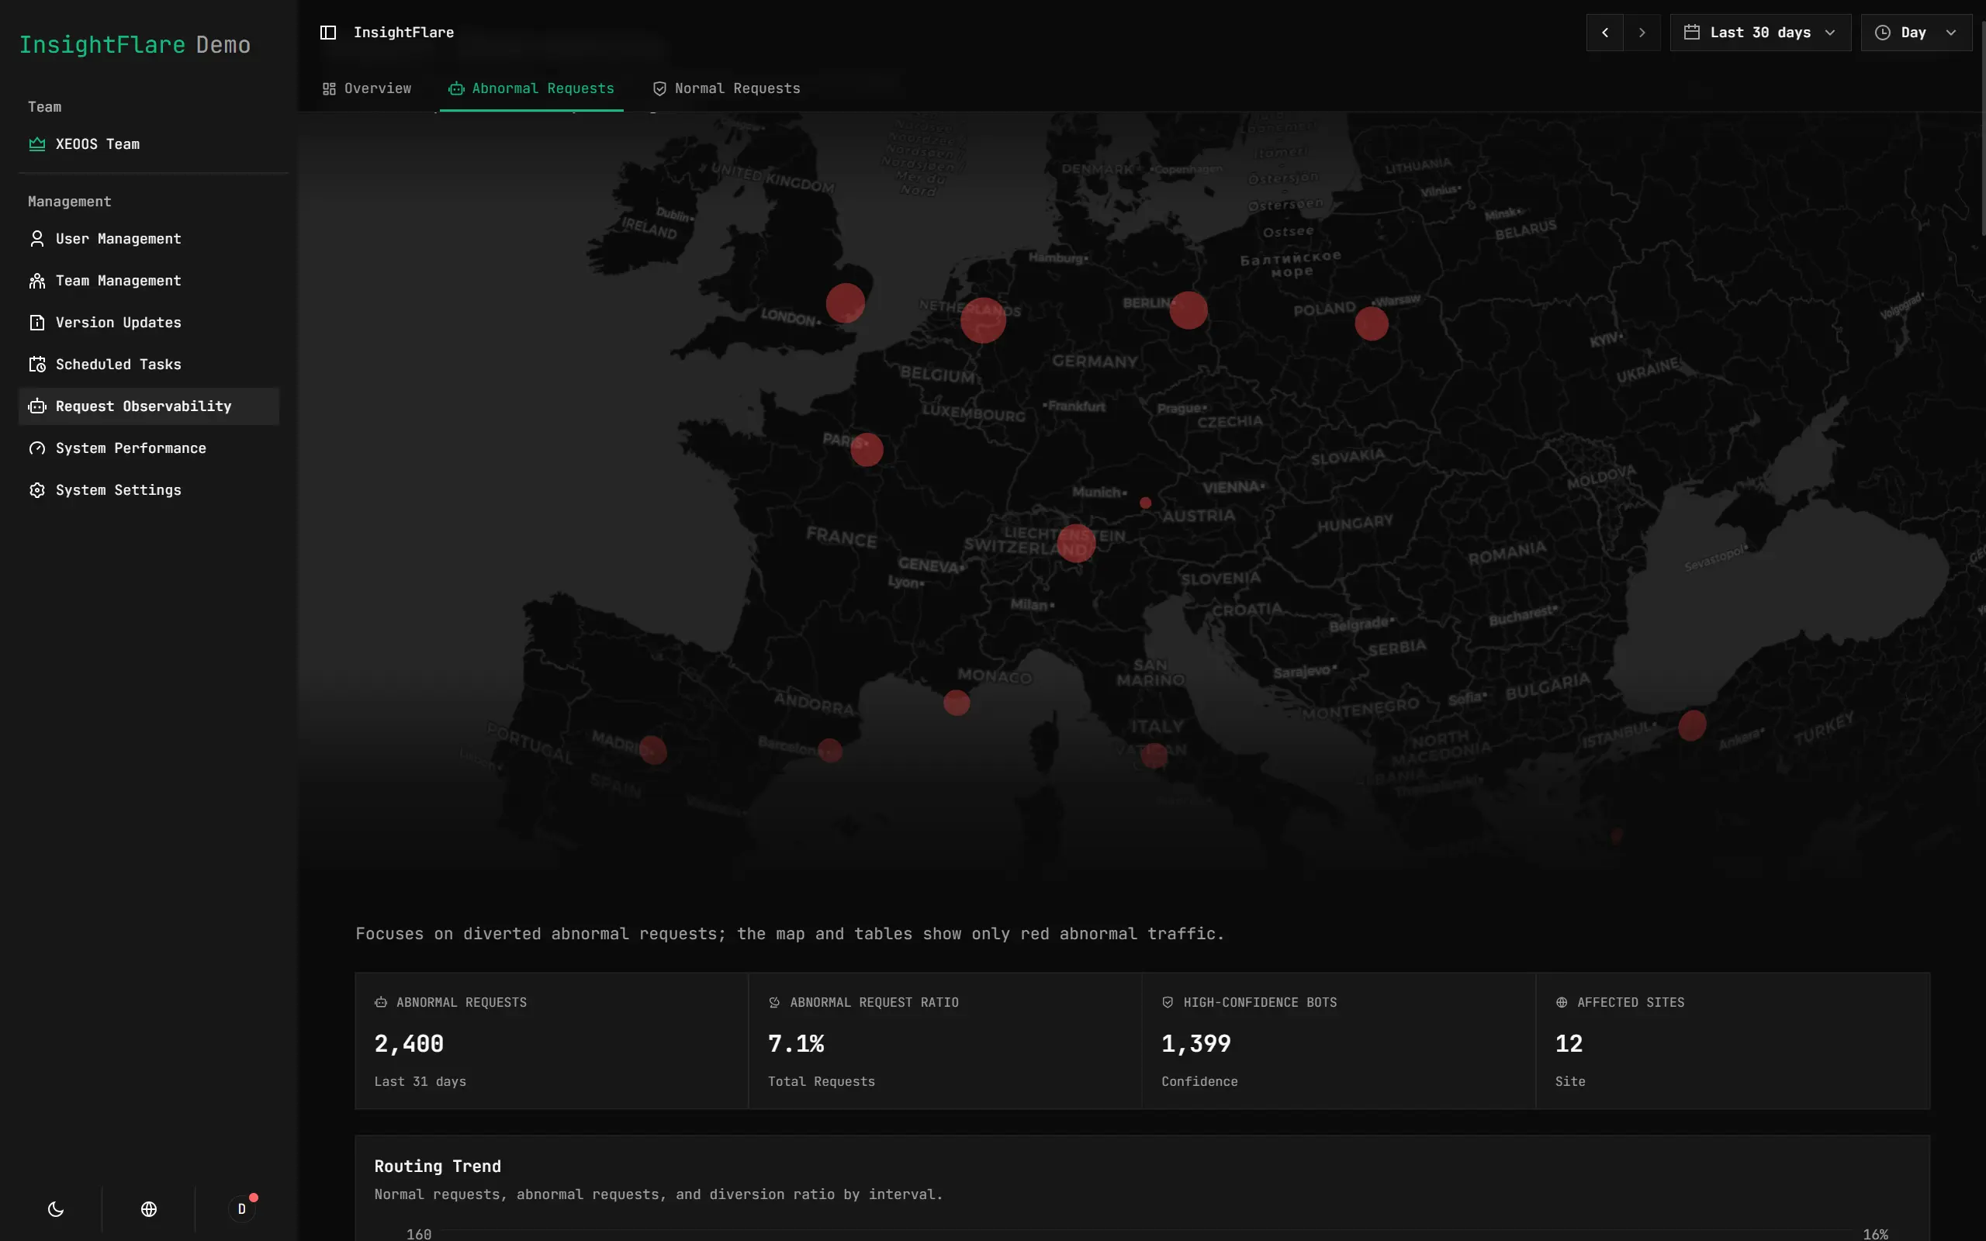Viewport: 1986px width, 1241px height.
Task: Click the red marker near London
Action: point(846,302)
